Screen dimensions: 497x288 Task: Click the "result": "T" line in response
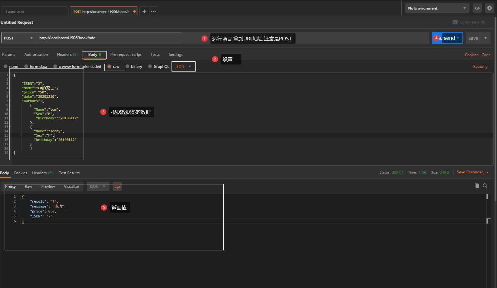pos(44,201)
